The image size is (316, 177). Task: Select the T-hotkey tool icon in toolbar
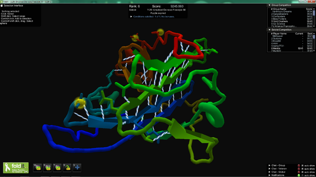coord(57,168)
